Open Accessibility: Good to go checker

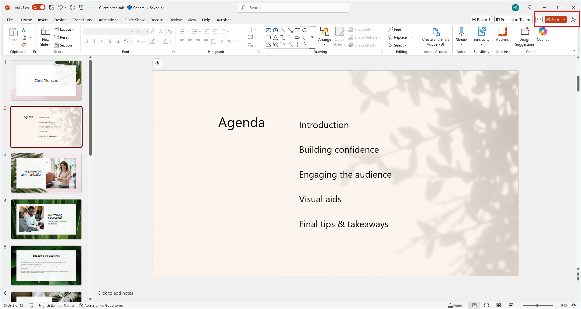(101, 305)
